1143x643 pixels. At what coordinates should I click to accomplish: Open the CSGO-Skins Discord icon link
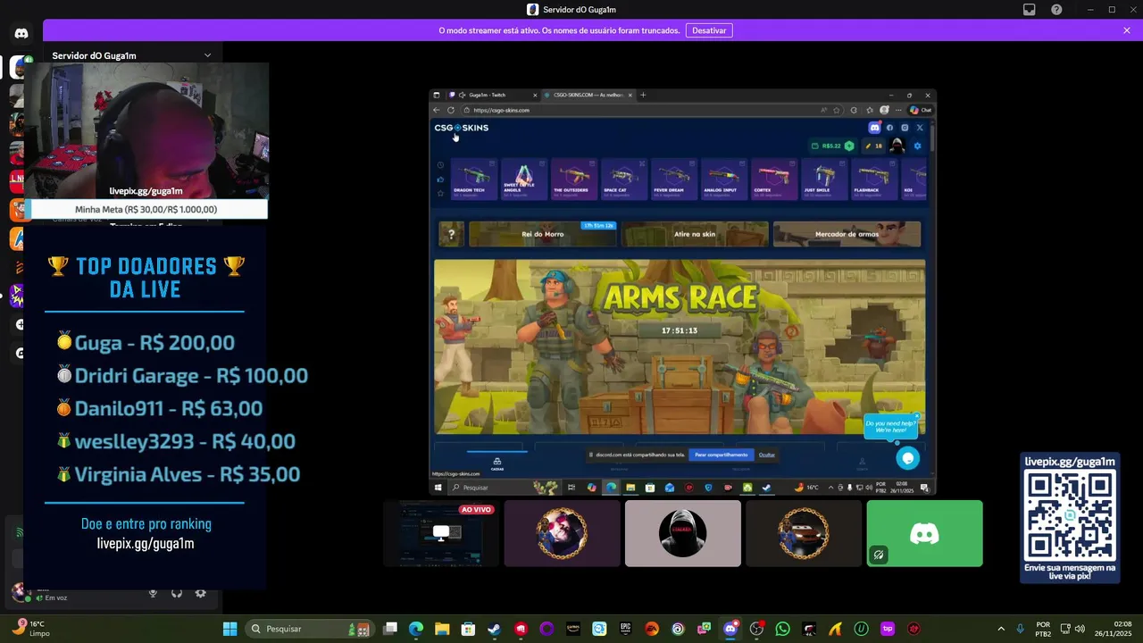874,128
